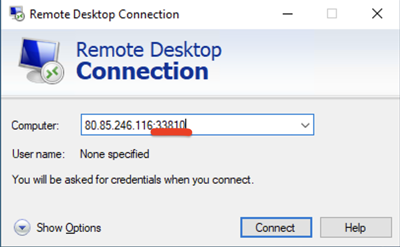
Task: Click the "Computer:" field label
Action: [x=35, y=126]
